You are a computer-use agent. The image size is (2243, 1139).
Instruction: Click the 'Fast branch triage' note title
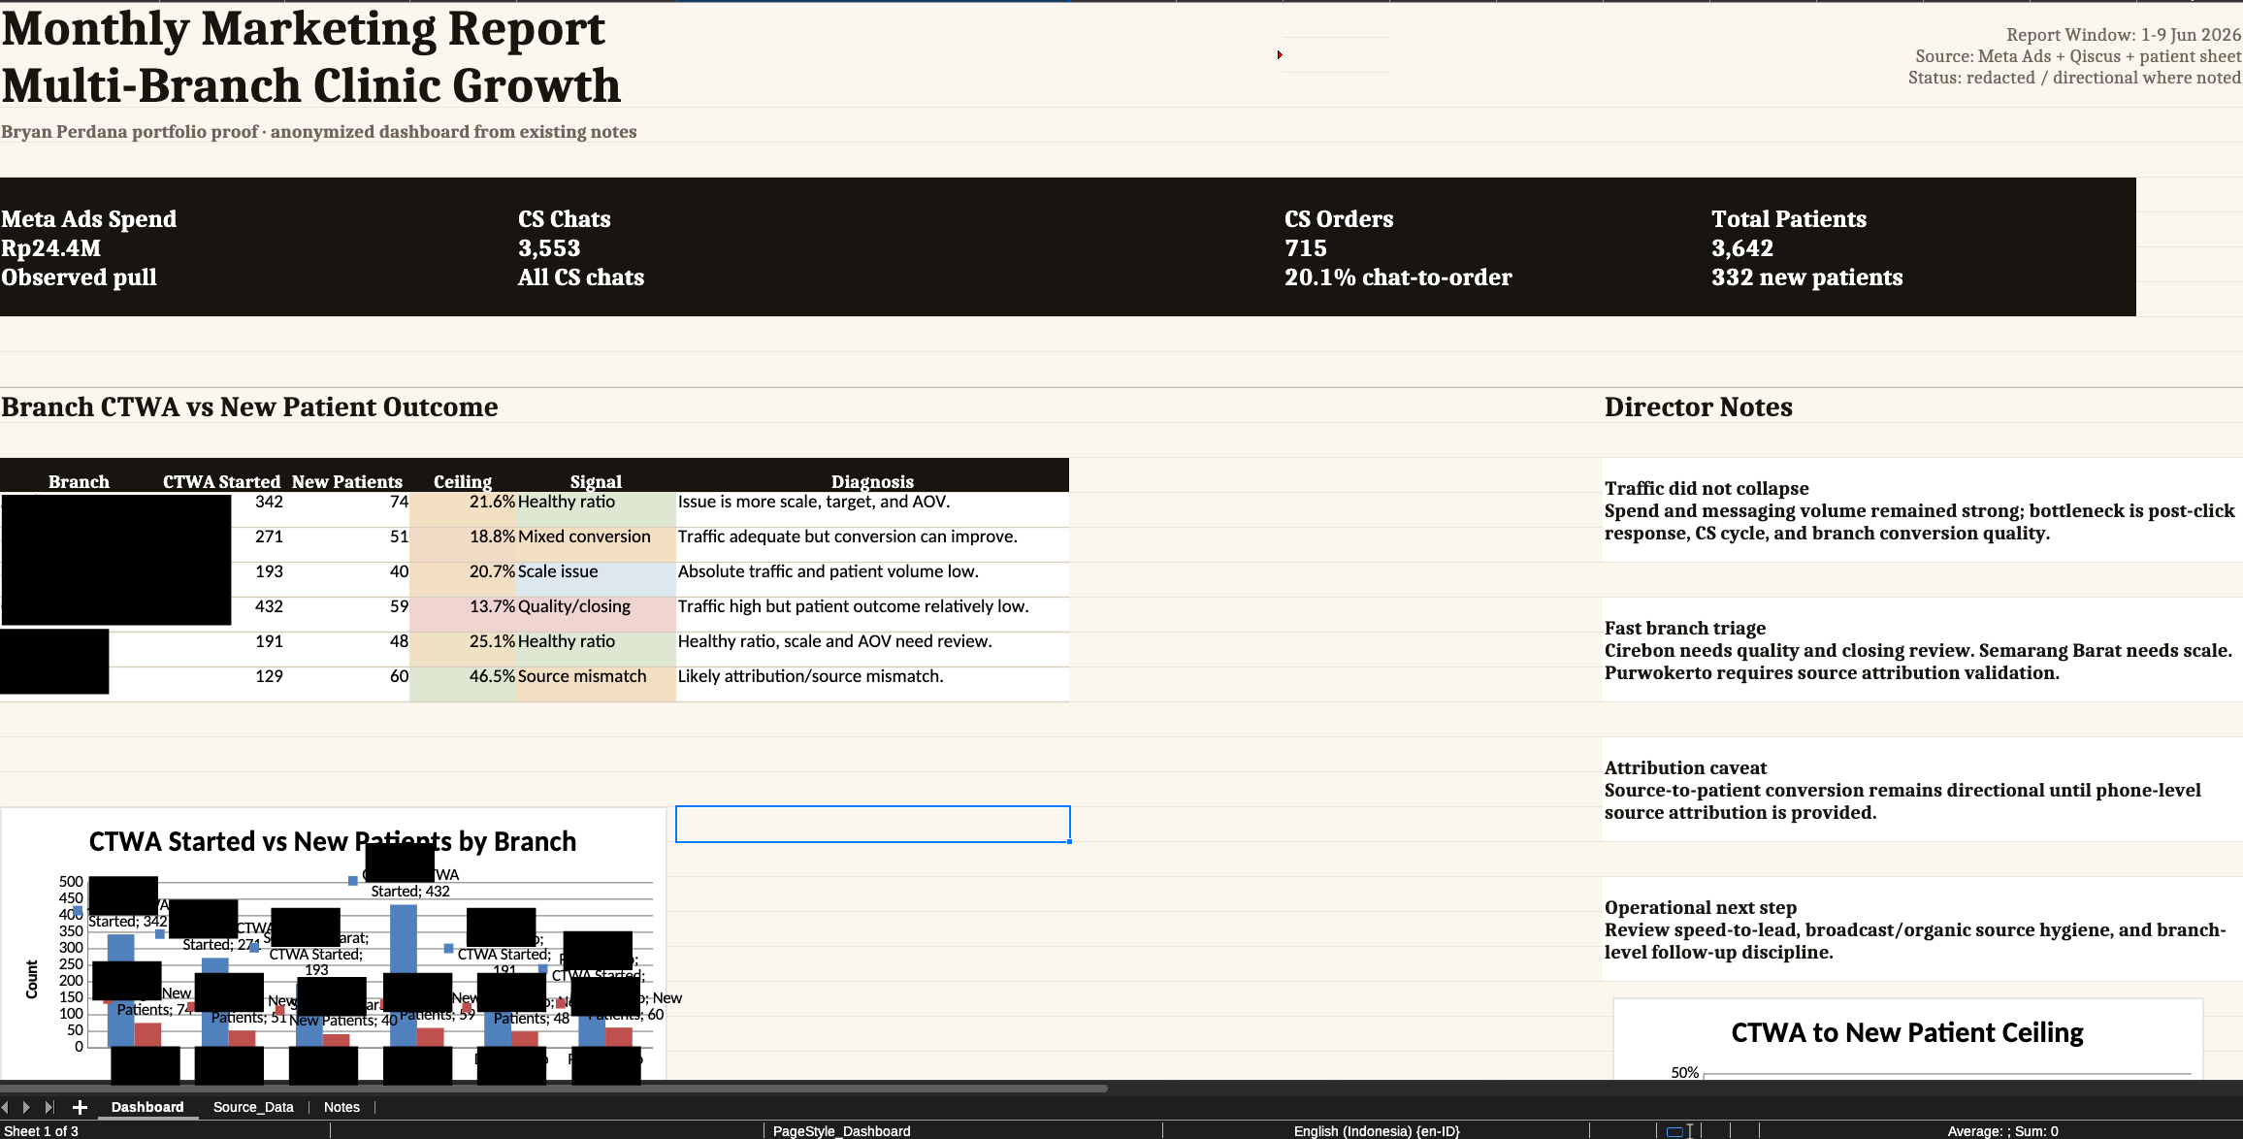point(1685,629)
